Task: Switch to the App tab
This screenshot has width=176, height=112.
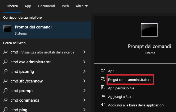Action: coord(28,6)
